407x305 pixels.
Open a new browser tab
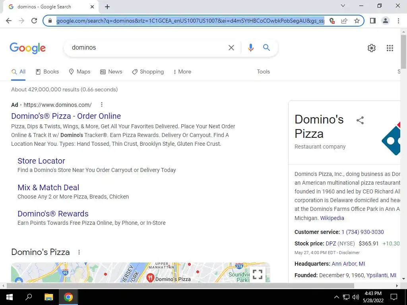point(107,7)
